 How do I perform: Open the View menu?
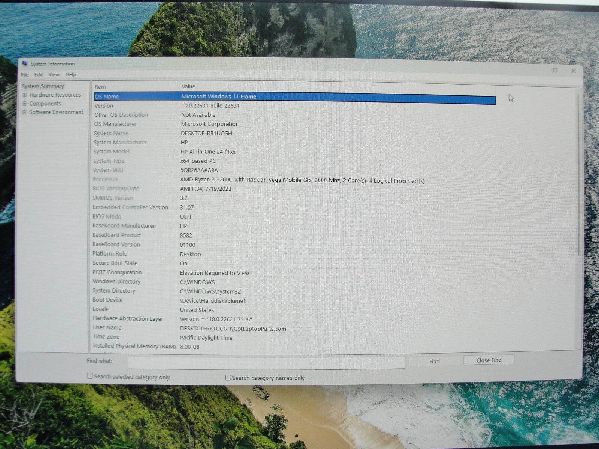click(x=54, y=74)
